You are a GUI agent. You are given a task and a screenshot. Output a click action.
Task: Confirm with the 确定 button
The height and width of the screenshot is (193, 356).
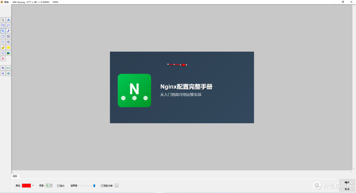[x=347, y=182]
